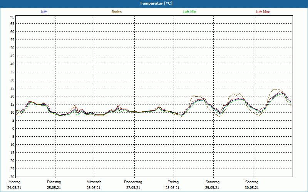Click the 40 y-axis tick label
This screenshot has width=308, height=192.
coord(12,64)
